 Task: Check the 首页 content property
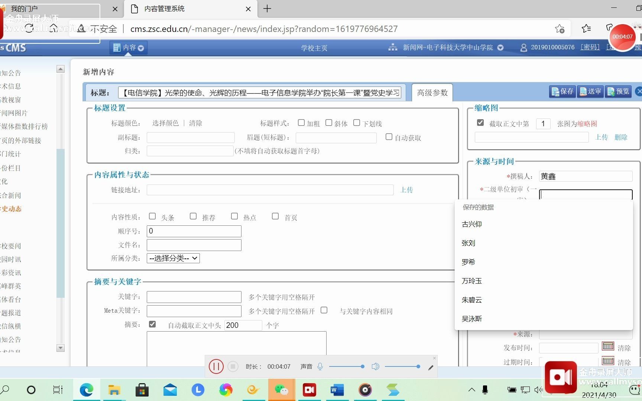click(275, 216)
